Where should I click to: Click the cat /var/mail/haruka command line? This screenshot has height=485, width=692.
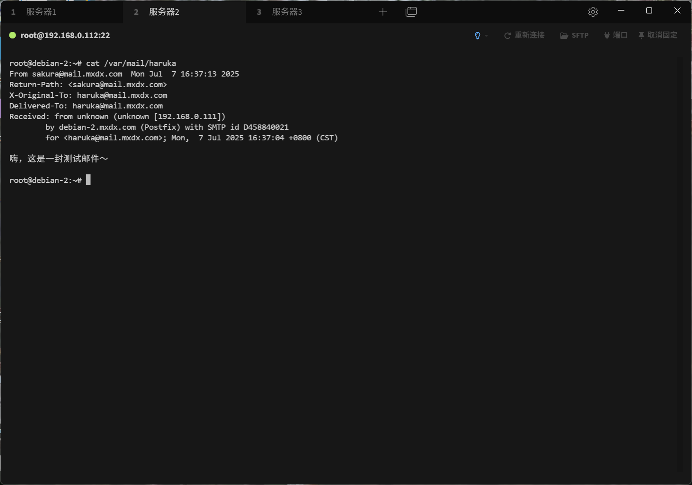click(93, 63)
